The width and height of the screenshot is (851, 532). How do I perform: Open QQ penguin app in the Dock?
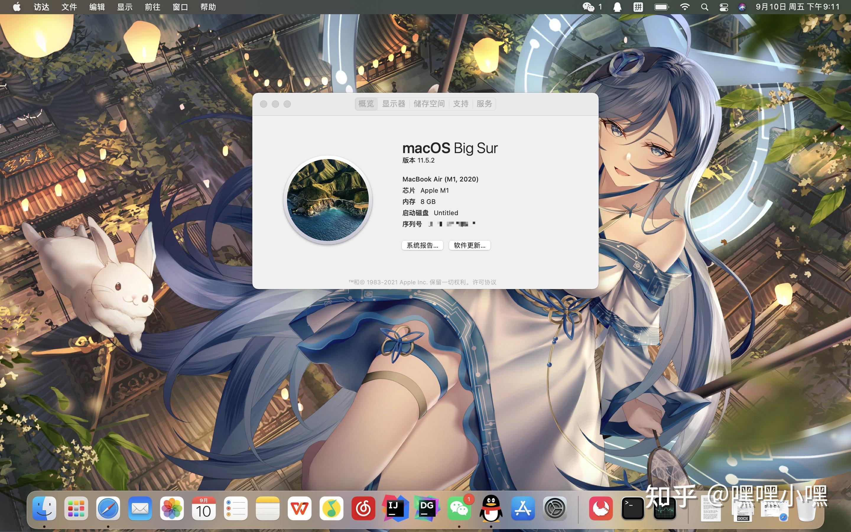click(x=491, y=508)
